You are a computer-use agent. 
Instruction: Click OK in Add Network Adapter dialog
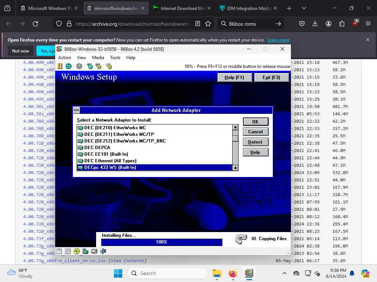coord(256,122)
